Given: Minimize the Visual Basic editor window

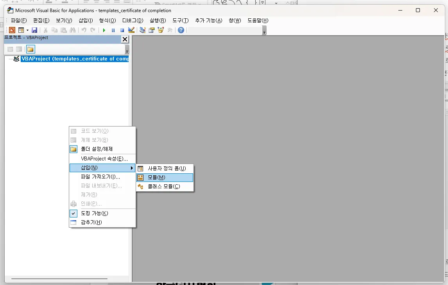Looking at the screenshot, I should tap(400, 10).
